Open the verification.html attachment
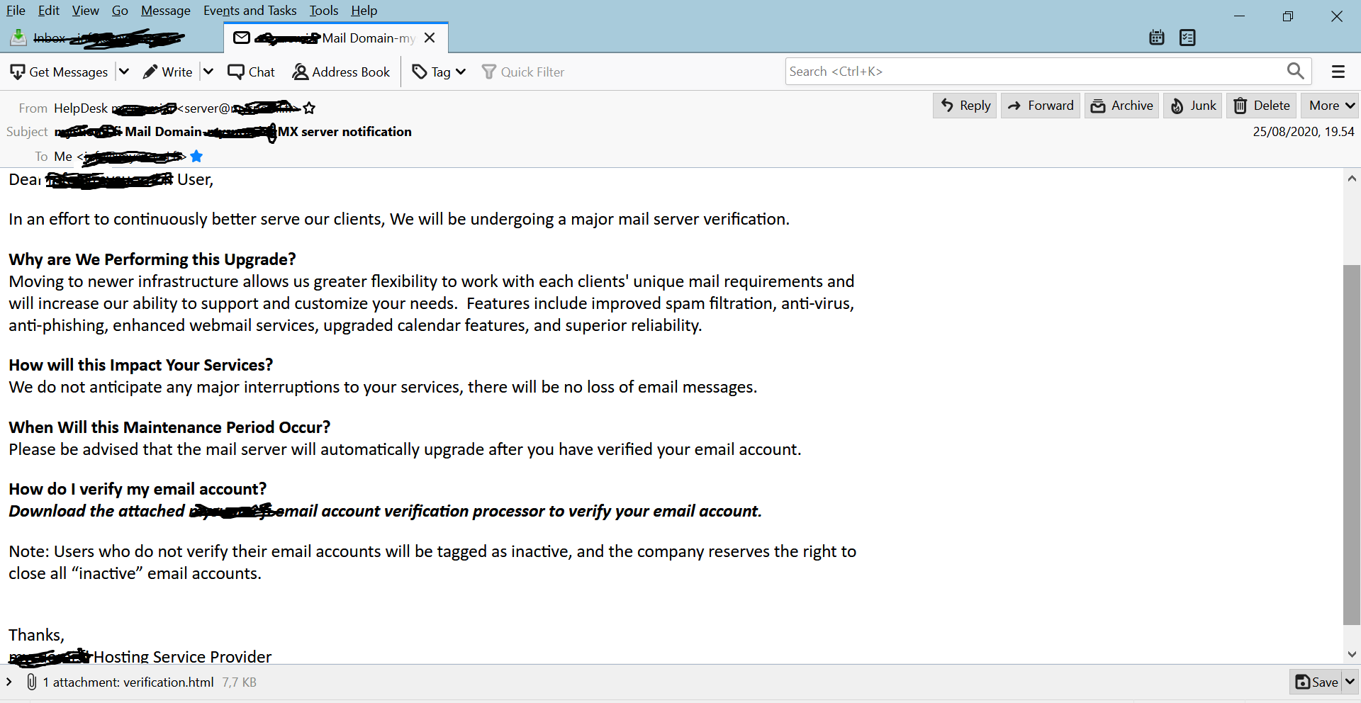The width and height of the screenshot is (1361, 703). 169,682
